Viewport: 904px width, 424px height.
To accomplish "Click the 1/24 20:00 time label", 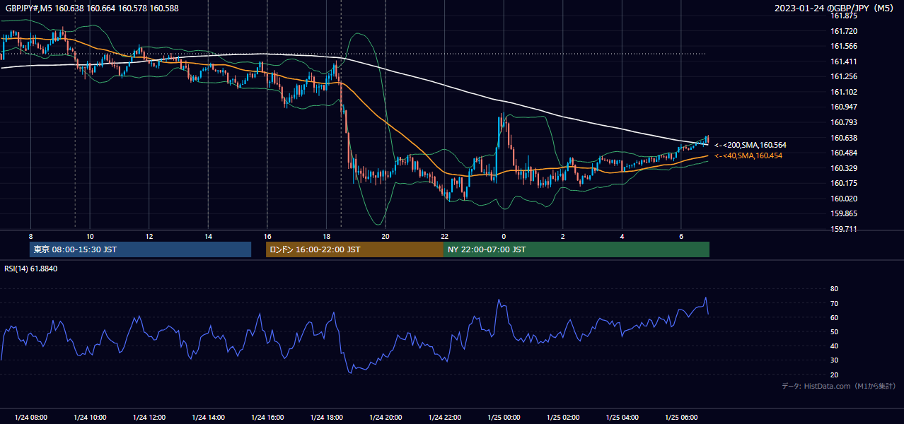I will click(386, 418).
